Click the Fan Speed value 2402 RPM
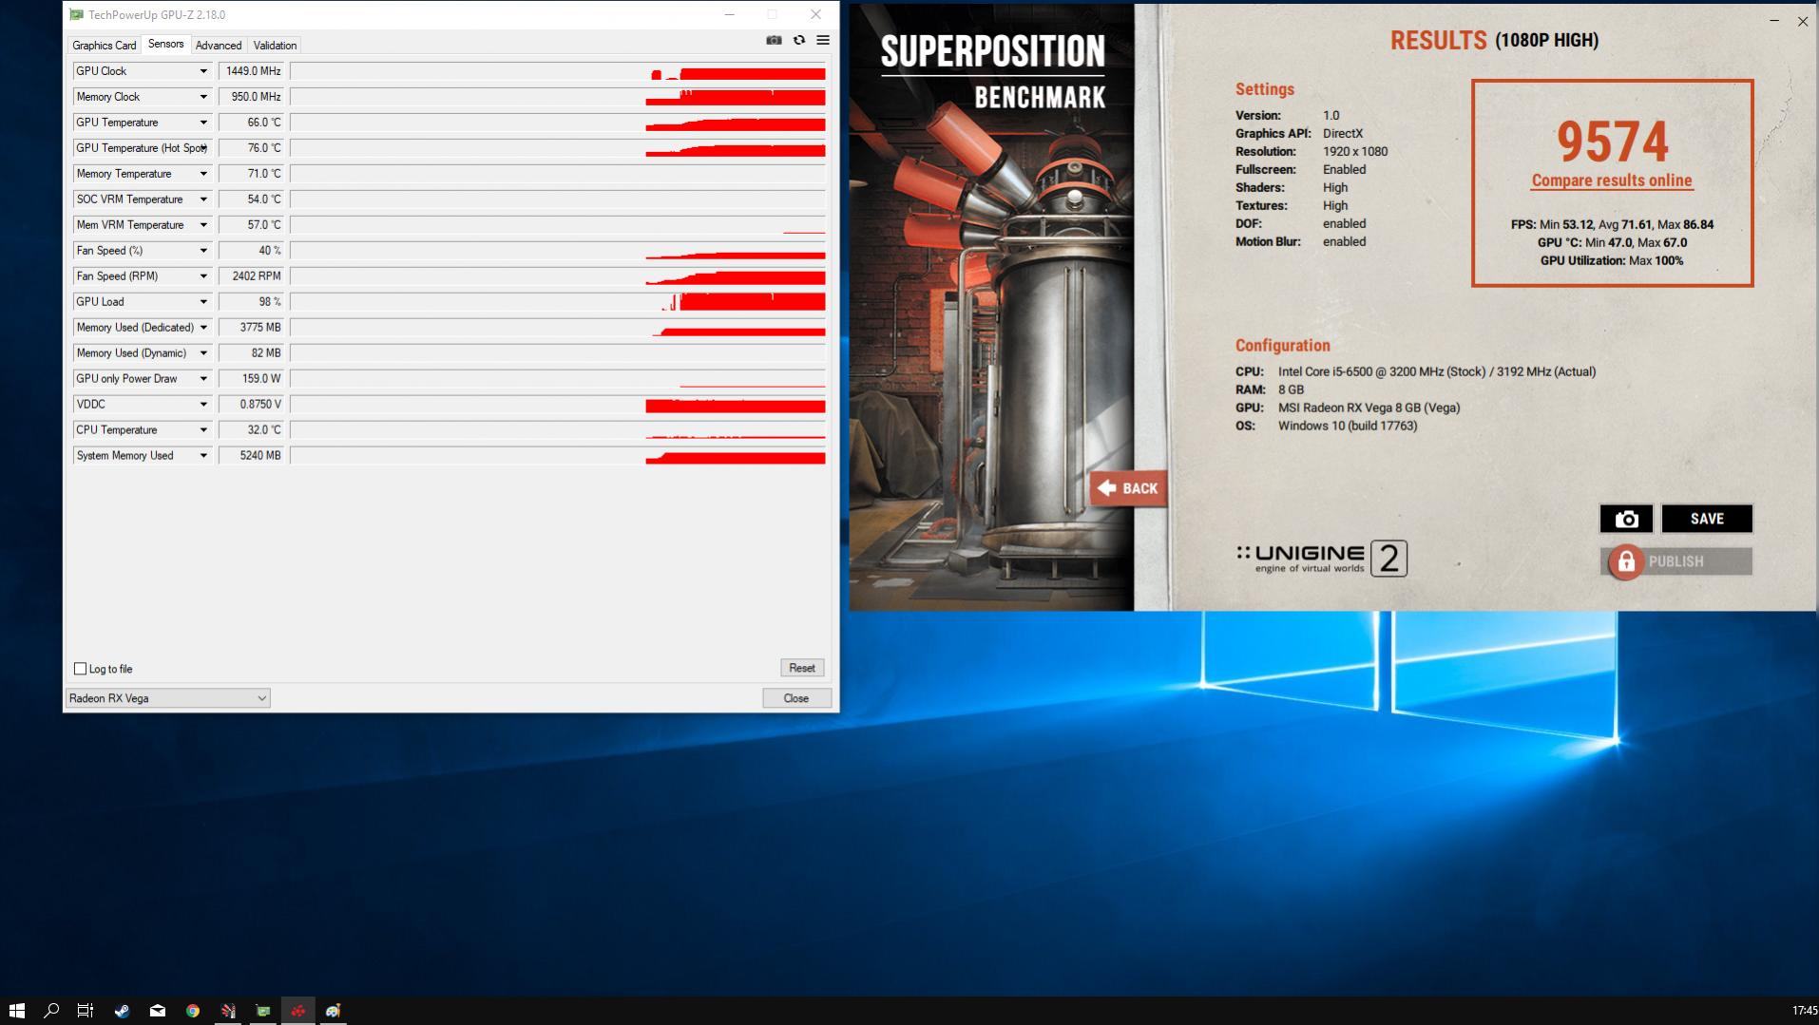 click(x=252, y=276)
